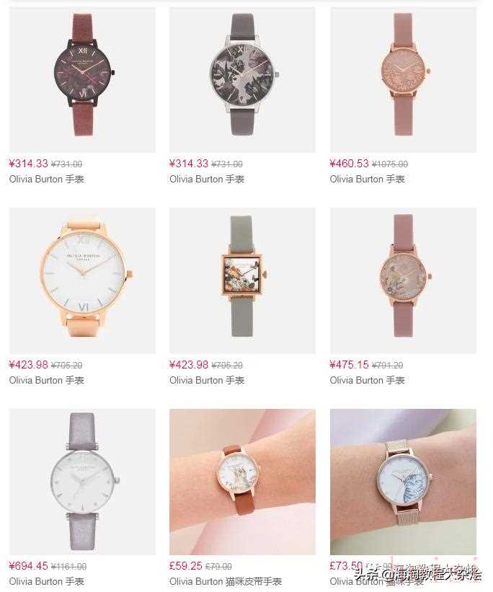493x592 pixels.
Task: Open the dark-dial burgundy strap watch image
Action: point(82,79)
